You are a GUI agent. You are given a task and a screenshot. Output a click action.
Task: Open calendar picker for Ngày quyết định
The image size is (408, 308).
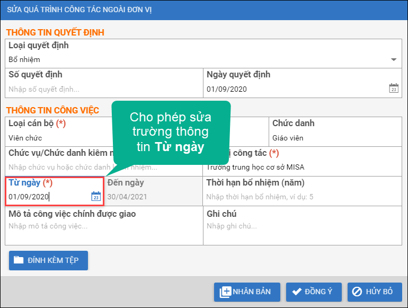[x=393, y=89]
